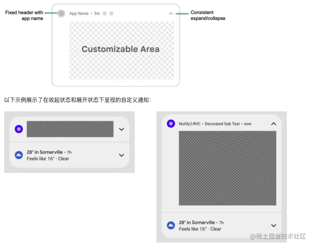Expand the weather notification in right panel
This screenshot has width=313, height=247.
pyautogui.click(x=274, y=225)
